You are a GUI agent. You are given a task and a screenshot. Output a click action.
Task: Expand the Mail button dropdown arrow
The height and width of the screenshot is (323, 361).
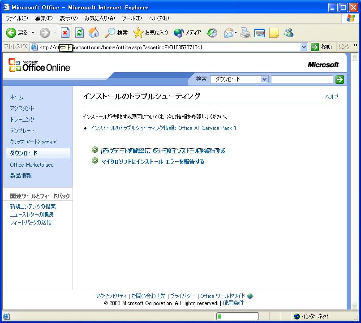pyautogui.click(x=236, y=33)
